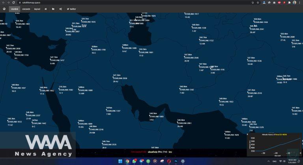Show hidden tray icons chevron

click(268, 161)
